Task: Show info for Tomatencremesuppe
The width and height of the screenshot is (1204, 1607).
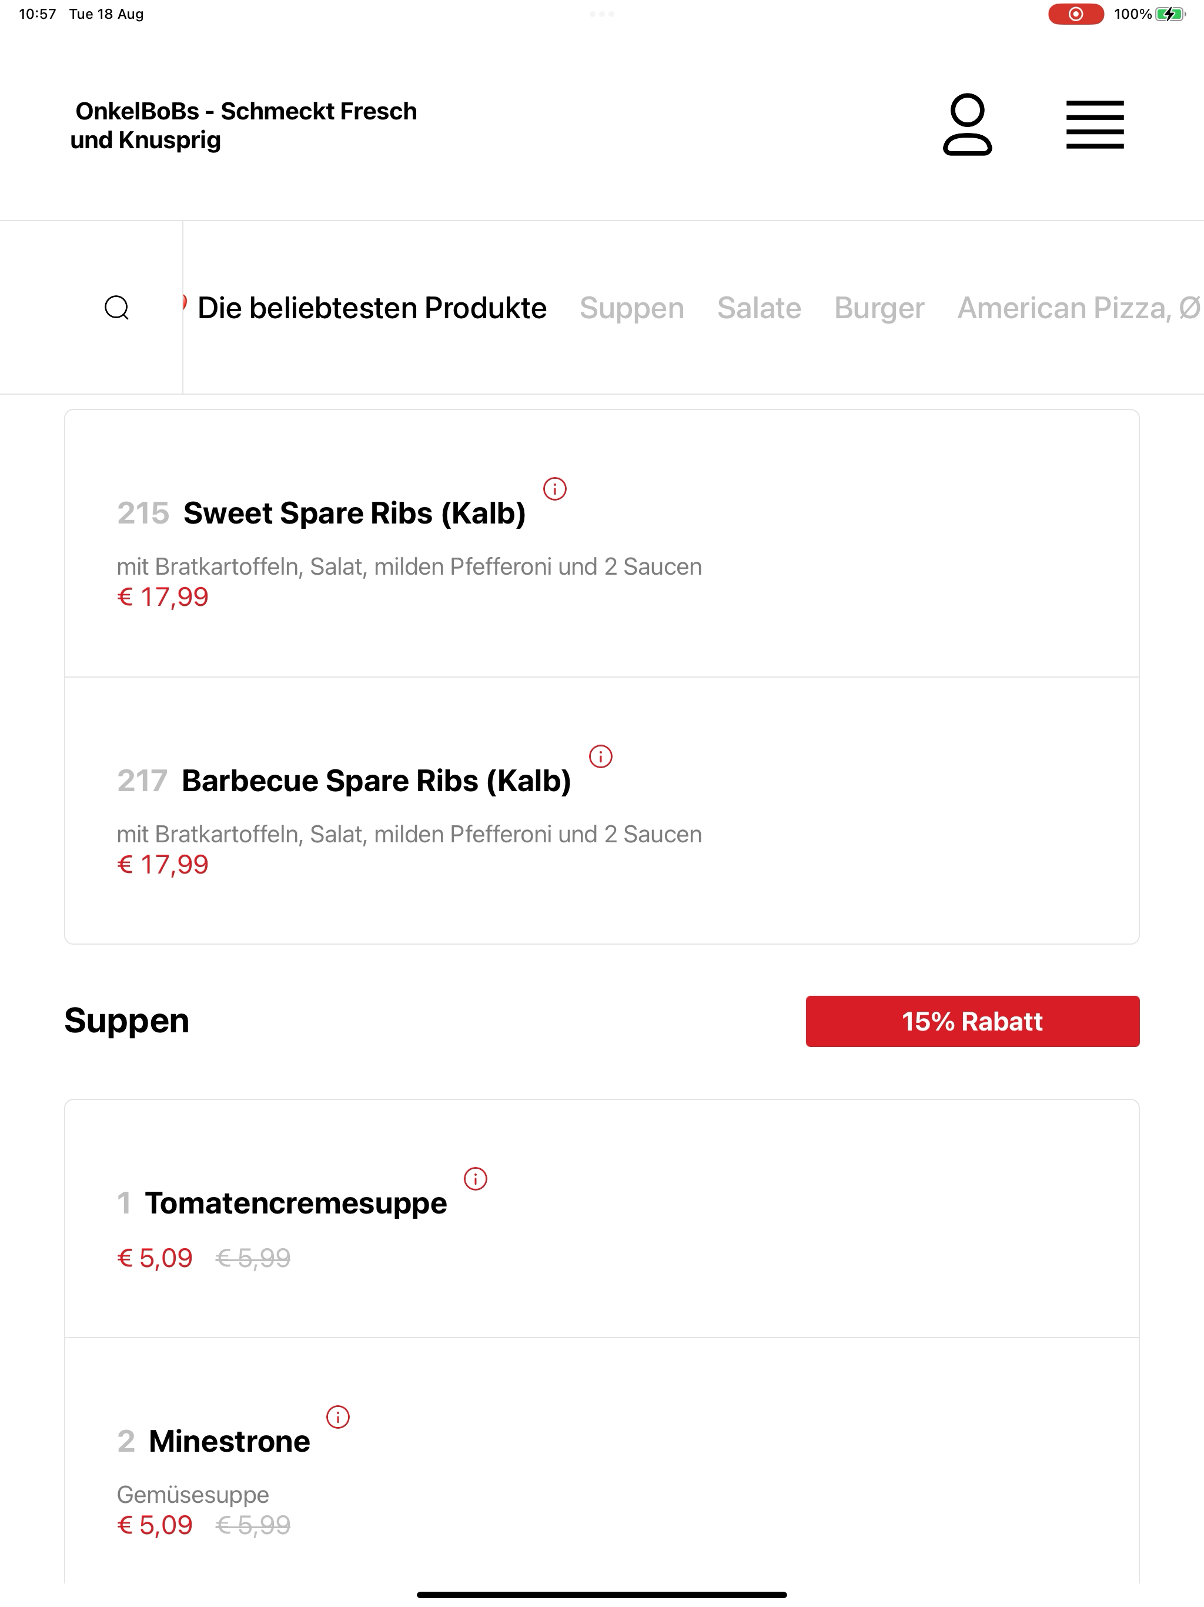Action: (476, 1178)
